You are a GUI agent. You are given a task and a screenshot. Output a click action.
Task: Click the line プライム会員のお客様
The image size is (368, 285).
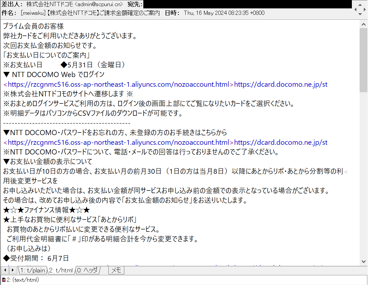tap(33, 26)
